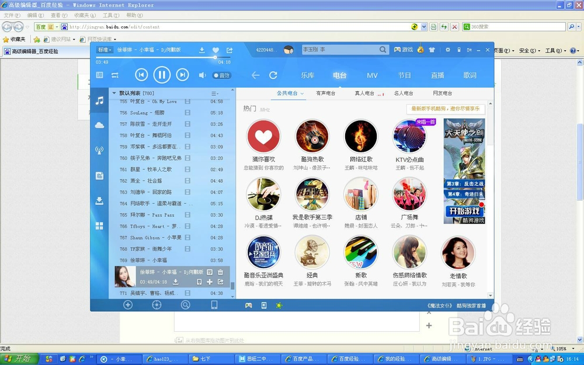Switch to hao123 taskbar window
The image size is (584, 365).
166,359
